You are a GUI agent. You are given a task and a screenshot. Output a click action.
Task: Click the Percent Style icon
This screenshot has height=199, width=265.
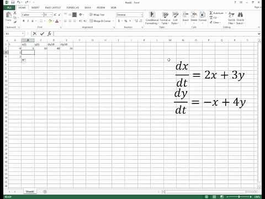[x=126, y=21]
